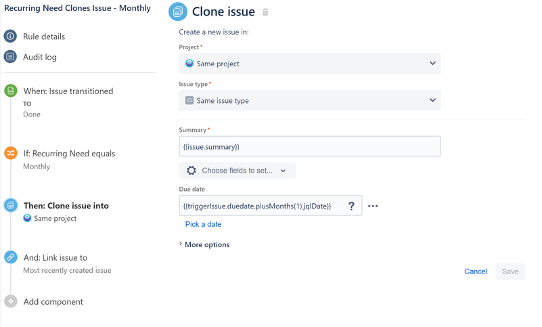Open the Issue type dropdown
This screenshot has height=327, width=542.
click(x=310, y=100)
